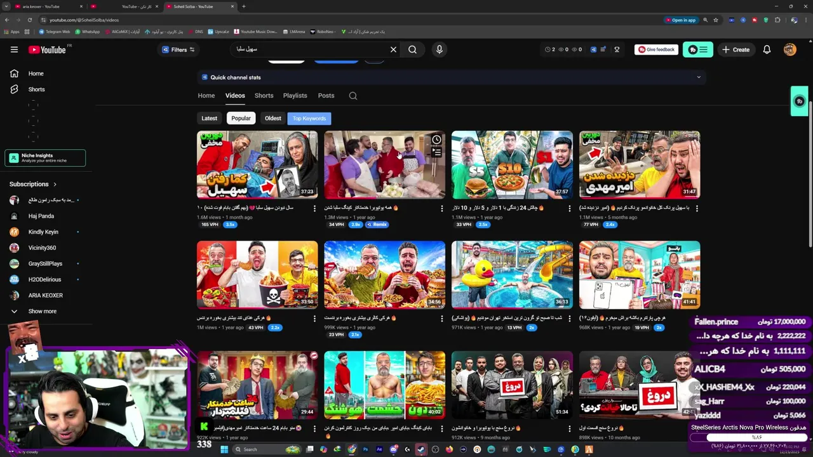Open the account avatar menu
813x457 pixels.
(789, 50)
